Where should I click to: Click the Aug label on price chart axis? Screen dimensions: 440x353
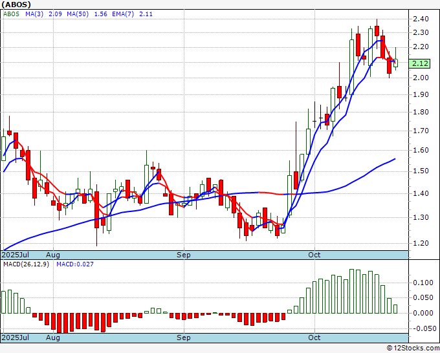tap(53, 255)
